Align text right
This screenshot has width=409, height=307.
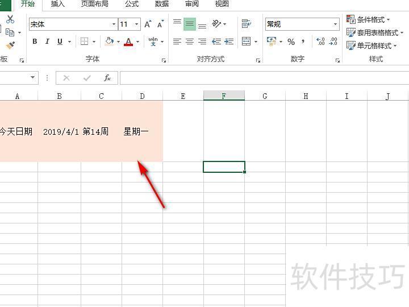click(202, 42)
